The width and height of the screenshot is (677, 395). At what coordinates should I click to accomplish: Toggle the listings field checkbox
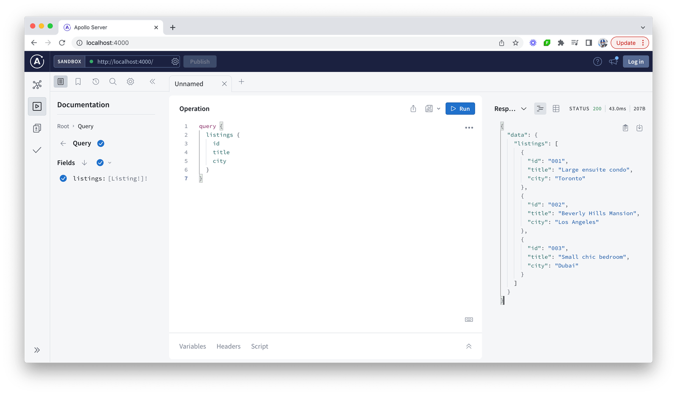tap(63, 178)
